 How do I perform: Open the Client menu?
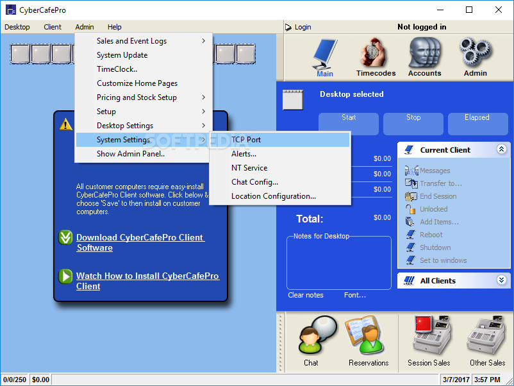[53, 27]
